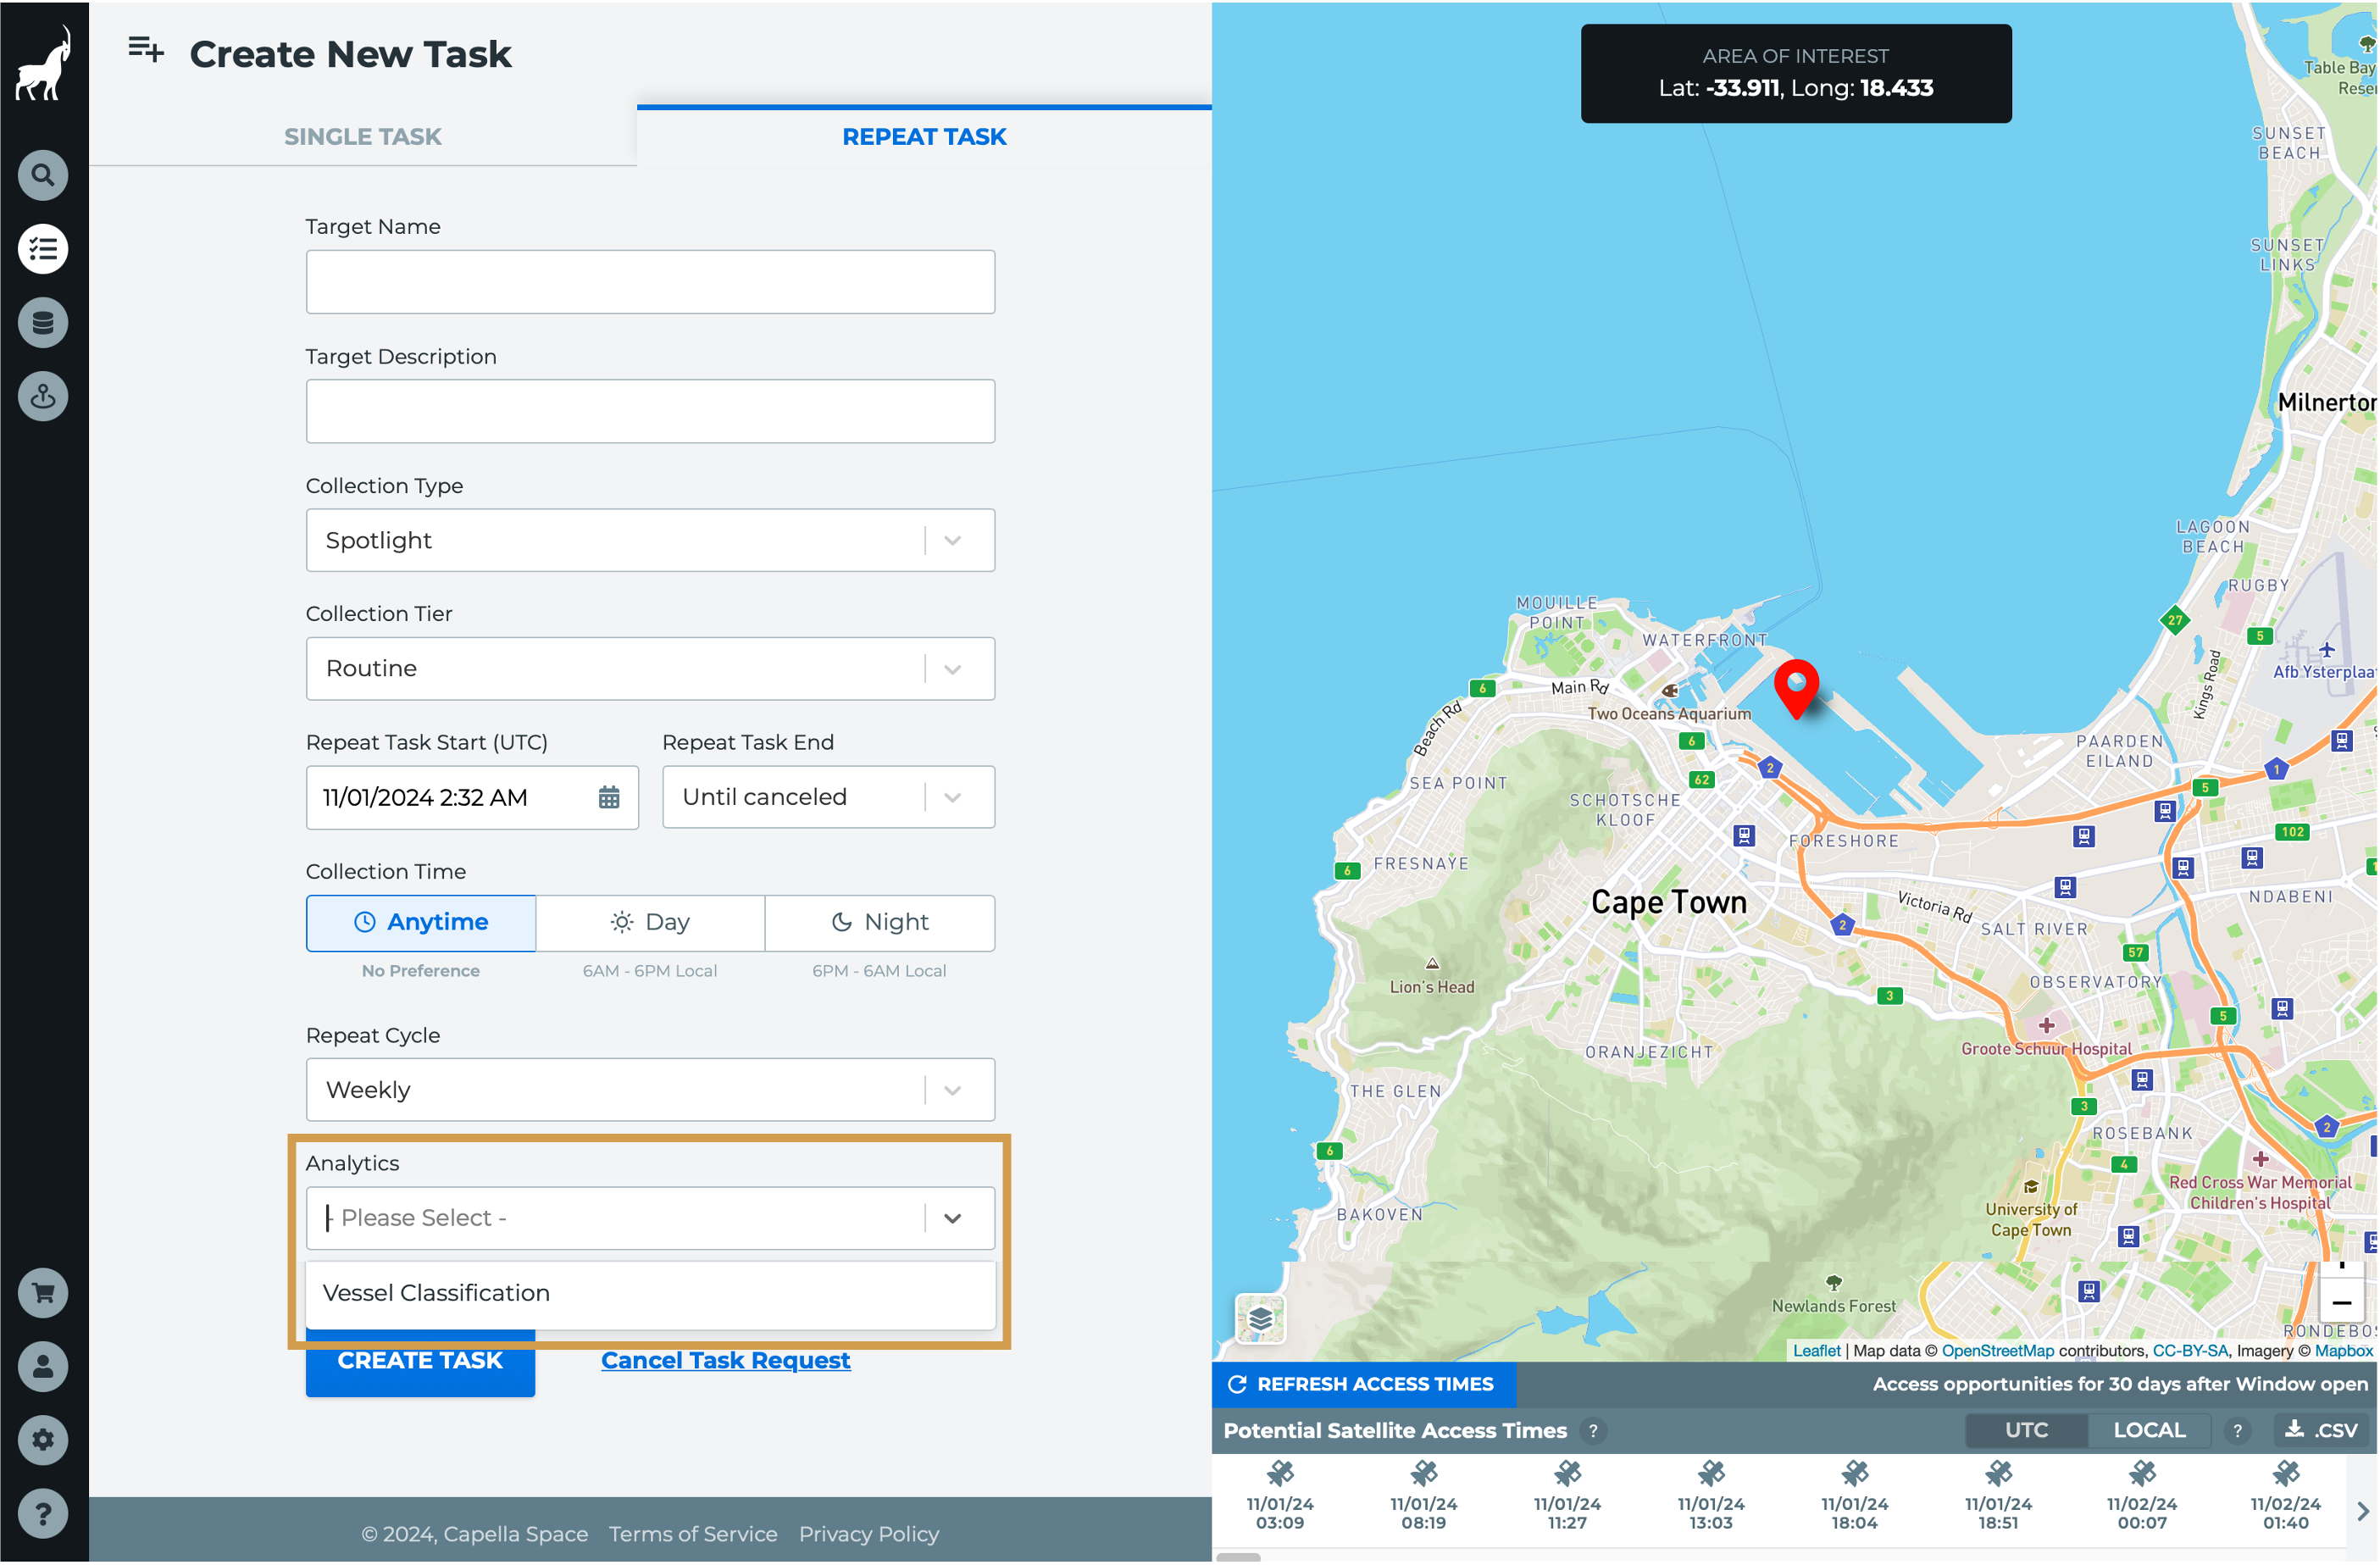Open the task list sidebar icon
The width and height of the screenshot is (2380, 1565).
pyautogui.click(x=43, y=249)
